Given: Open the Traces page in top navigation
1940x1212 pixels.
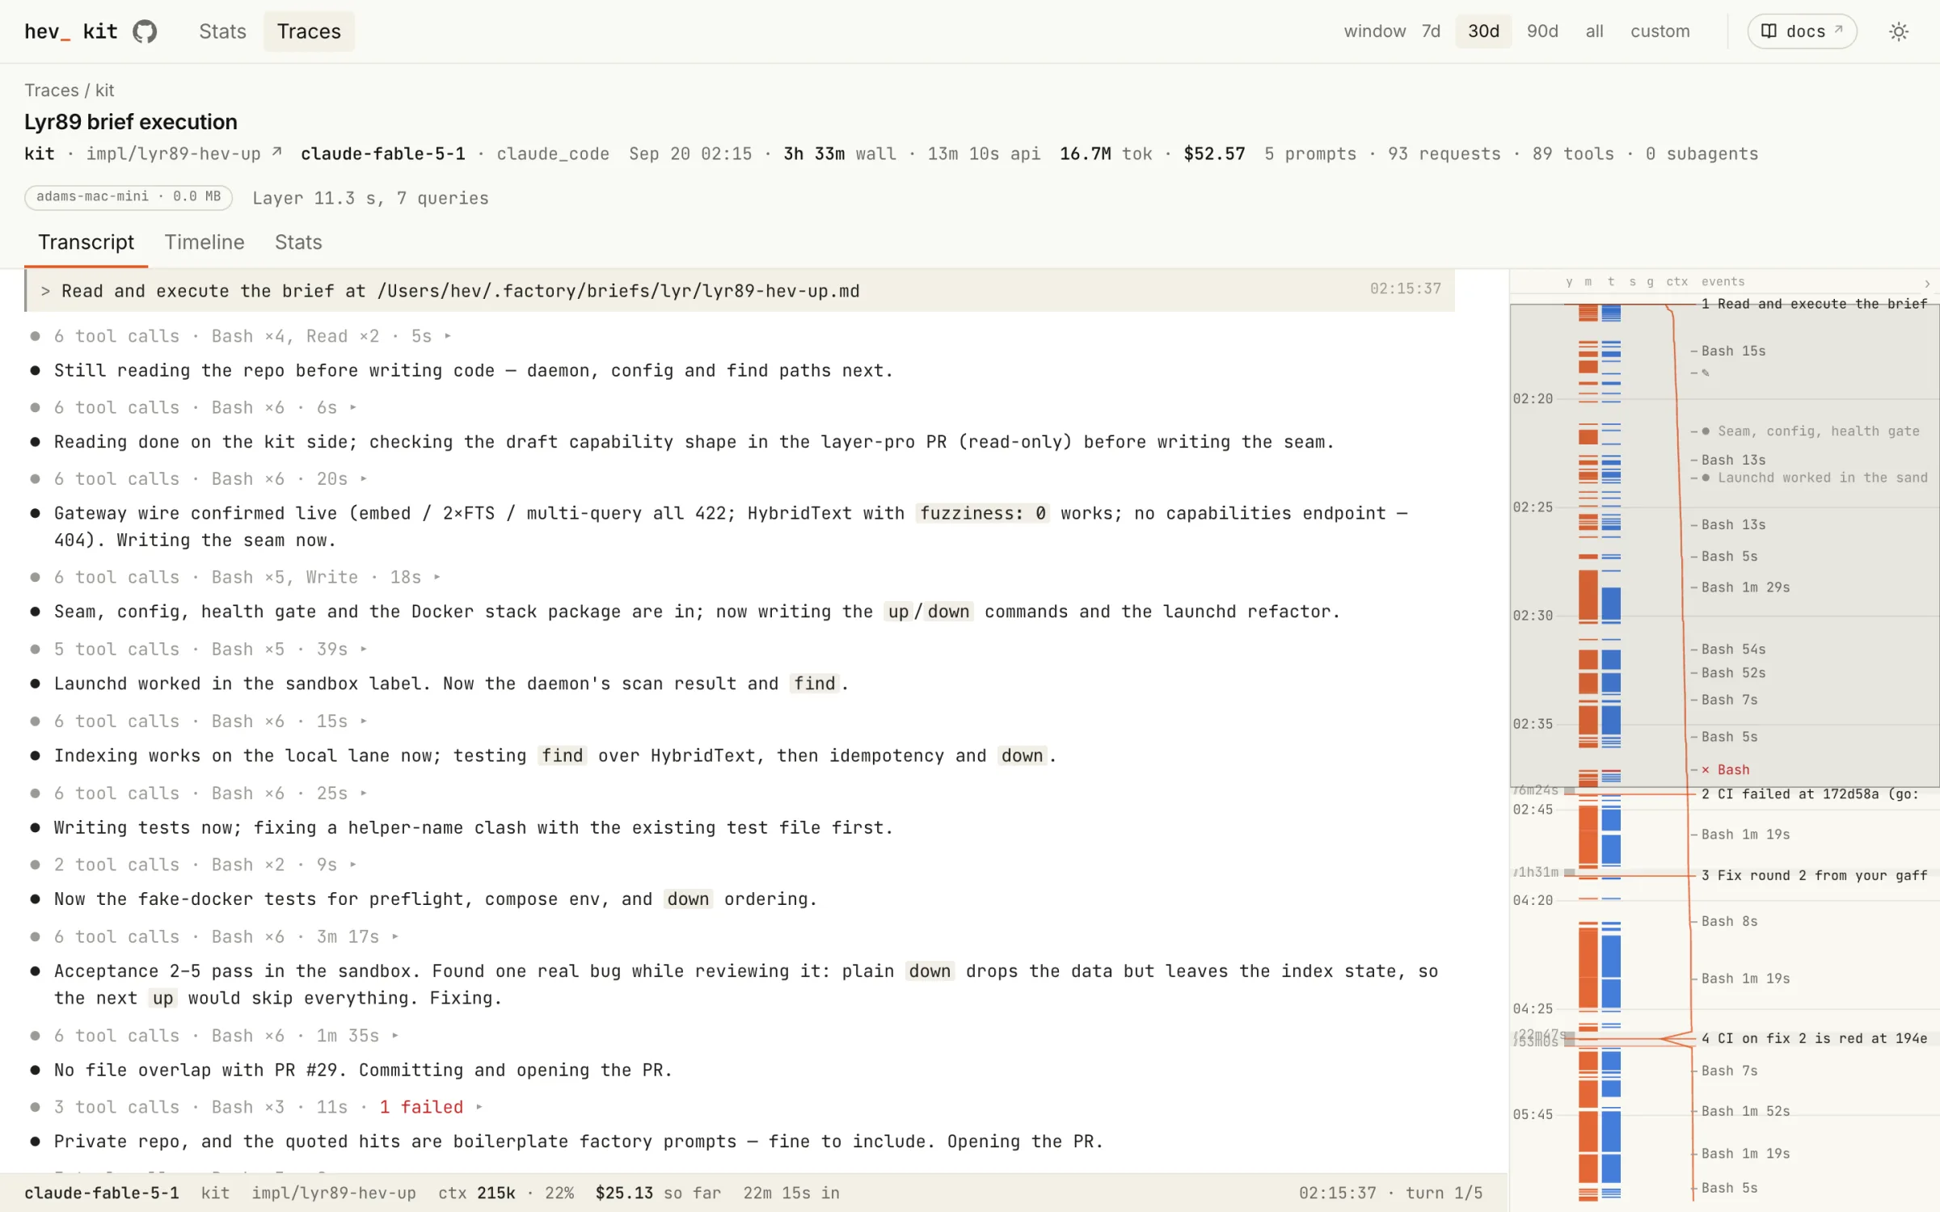Looking at the screenshot, I should (309, 32).
